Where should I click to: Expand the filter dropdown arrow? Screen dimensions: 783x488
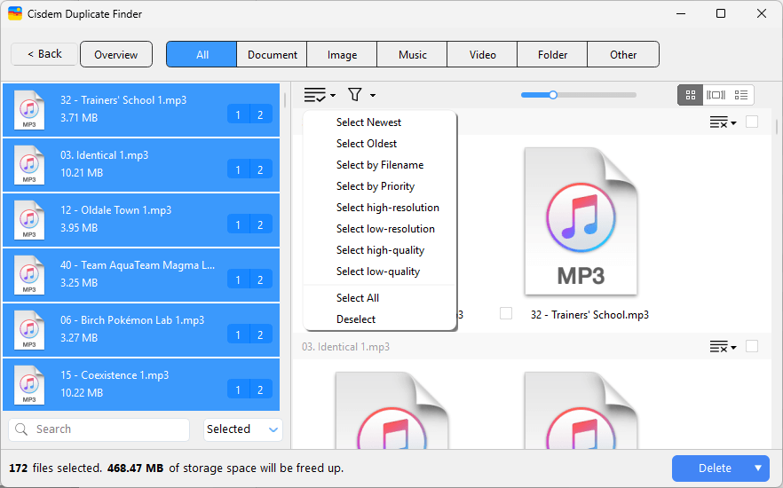point(373,95)
